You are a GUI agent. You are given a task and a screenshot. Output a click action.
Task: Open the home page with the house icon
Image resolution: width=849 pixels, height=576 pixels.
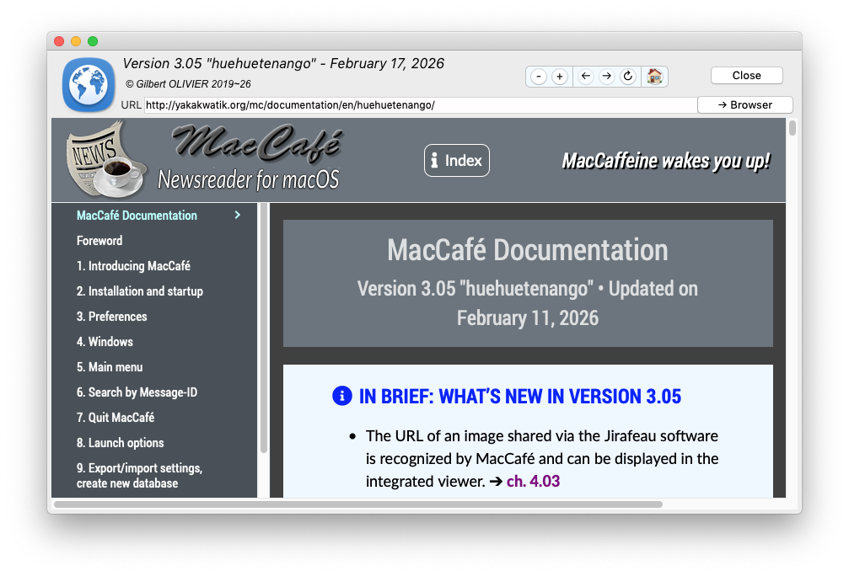point(654,76)
